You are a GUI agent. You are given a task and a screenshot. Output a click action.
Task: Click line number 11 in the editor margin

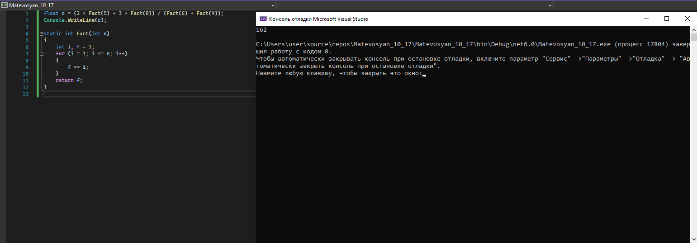pos(26,81)
